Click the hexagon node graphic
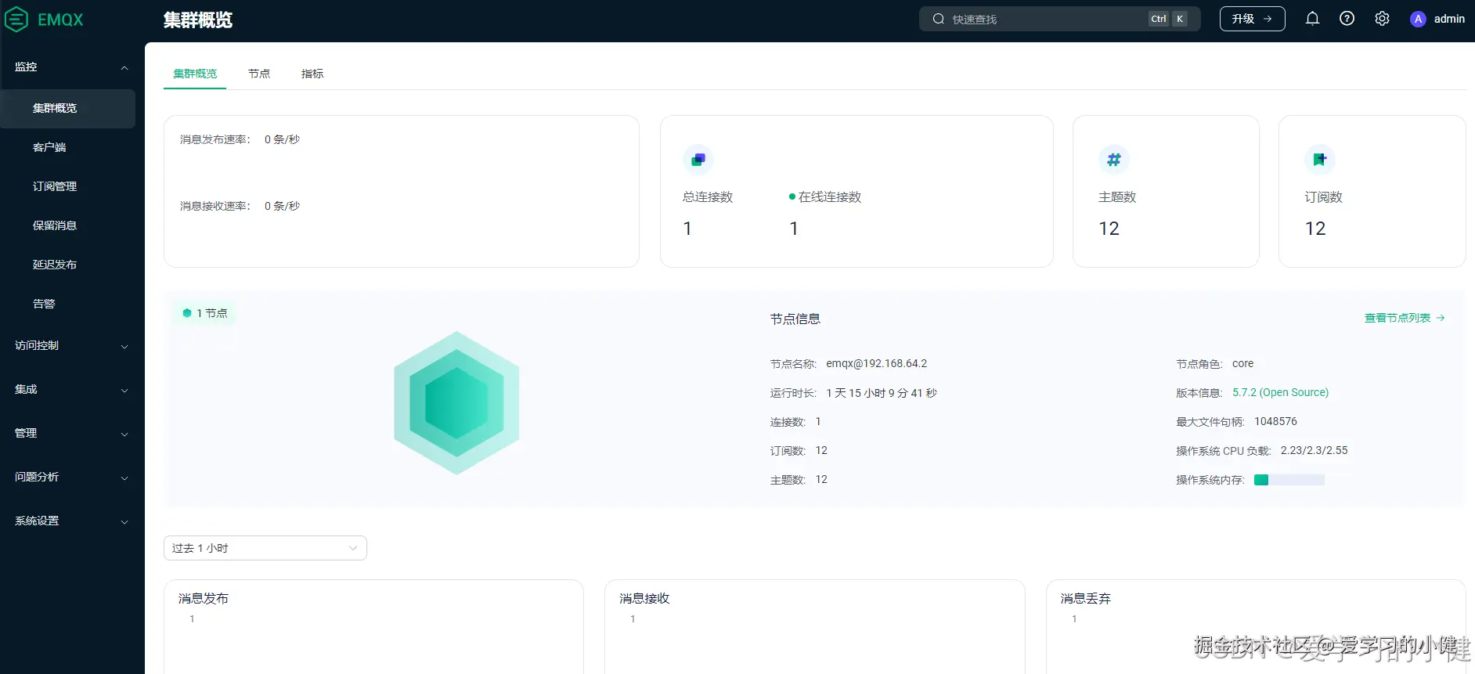 456,402
